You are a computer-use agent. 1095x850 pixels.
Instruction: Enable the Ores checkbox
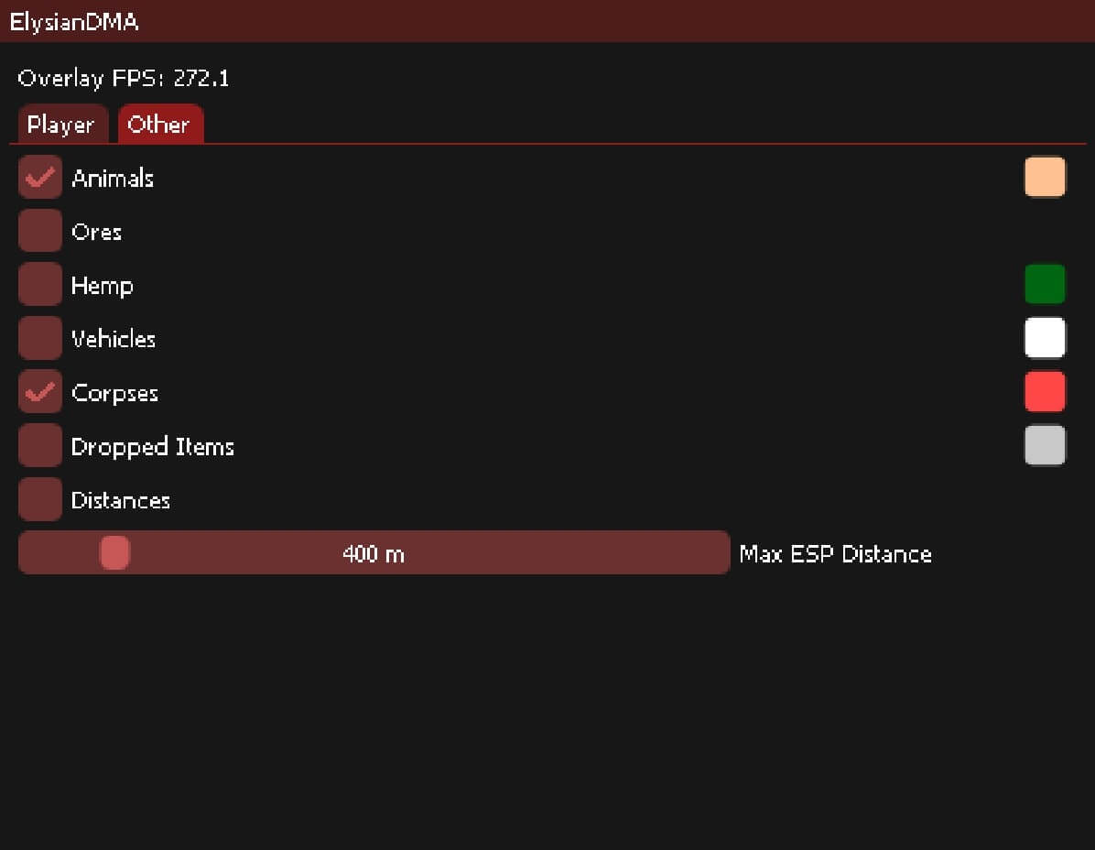tap(39, 232)
